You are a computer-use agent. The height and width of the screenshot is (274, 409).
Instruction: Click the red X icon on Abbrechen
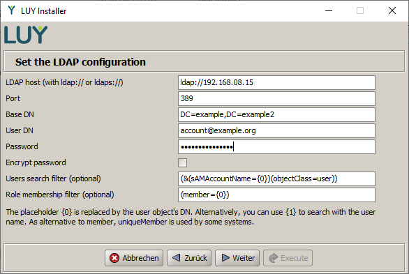point(114,258)
